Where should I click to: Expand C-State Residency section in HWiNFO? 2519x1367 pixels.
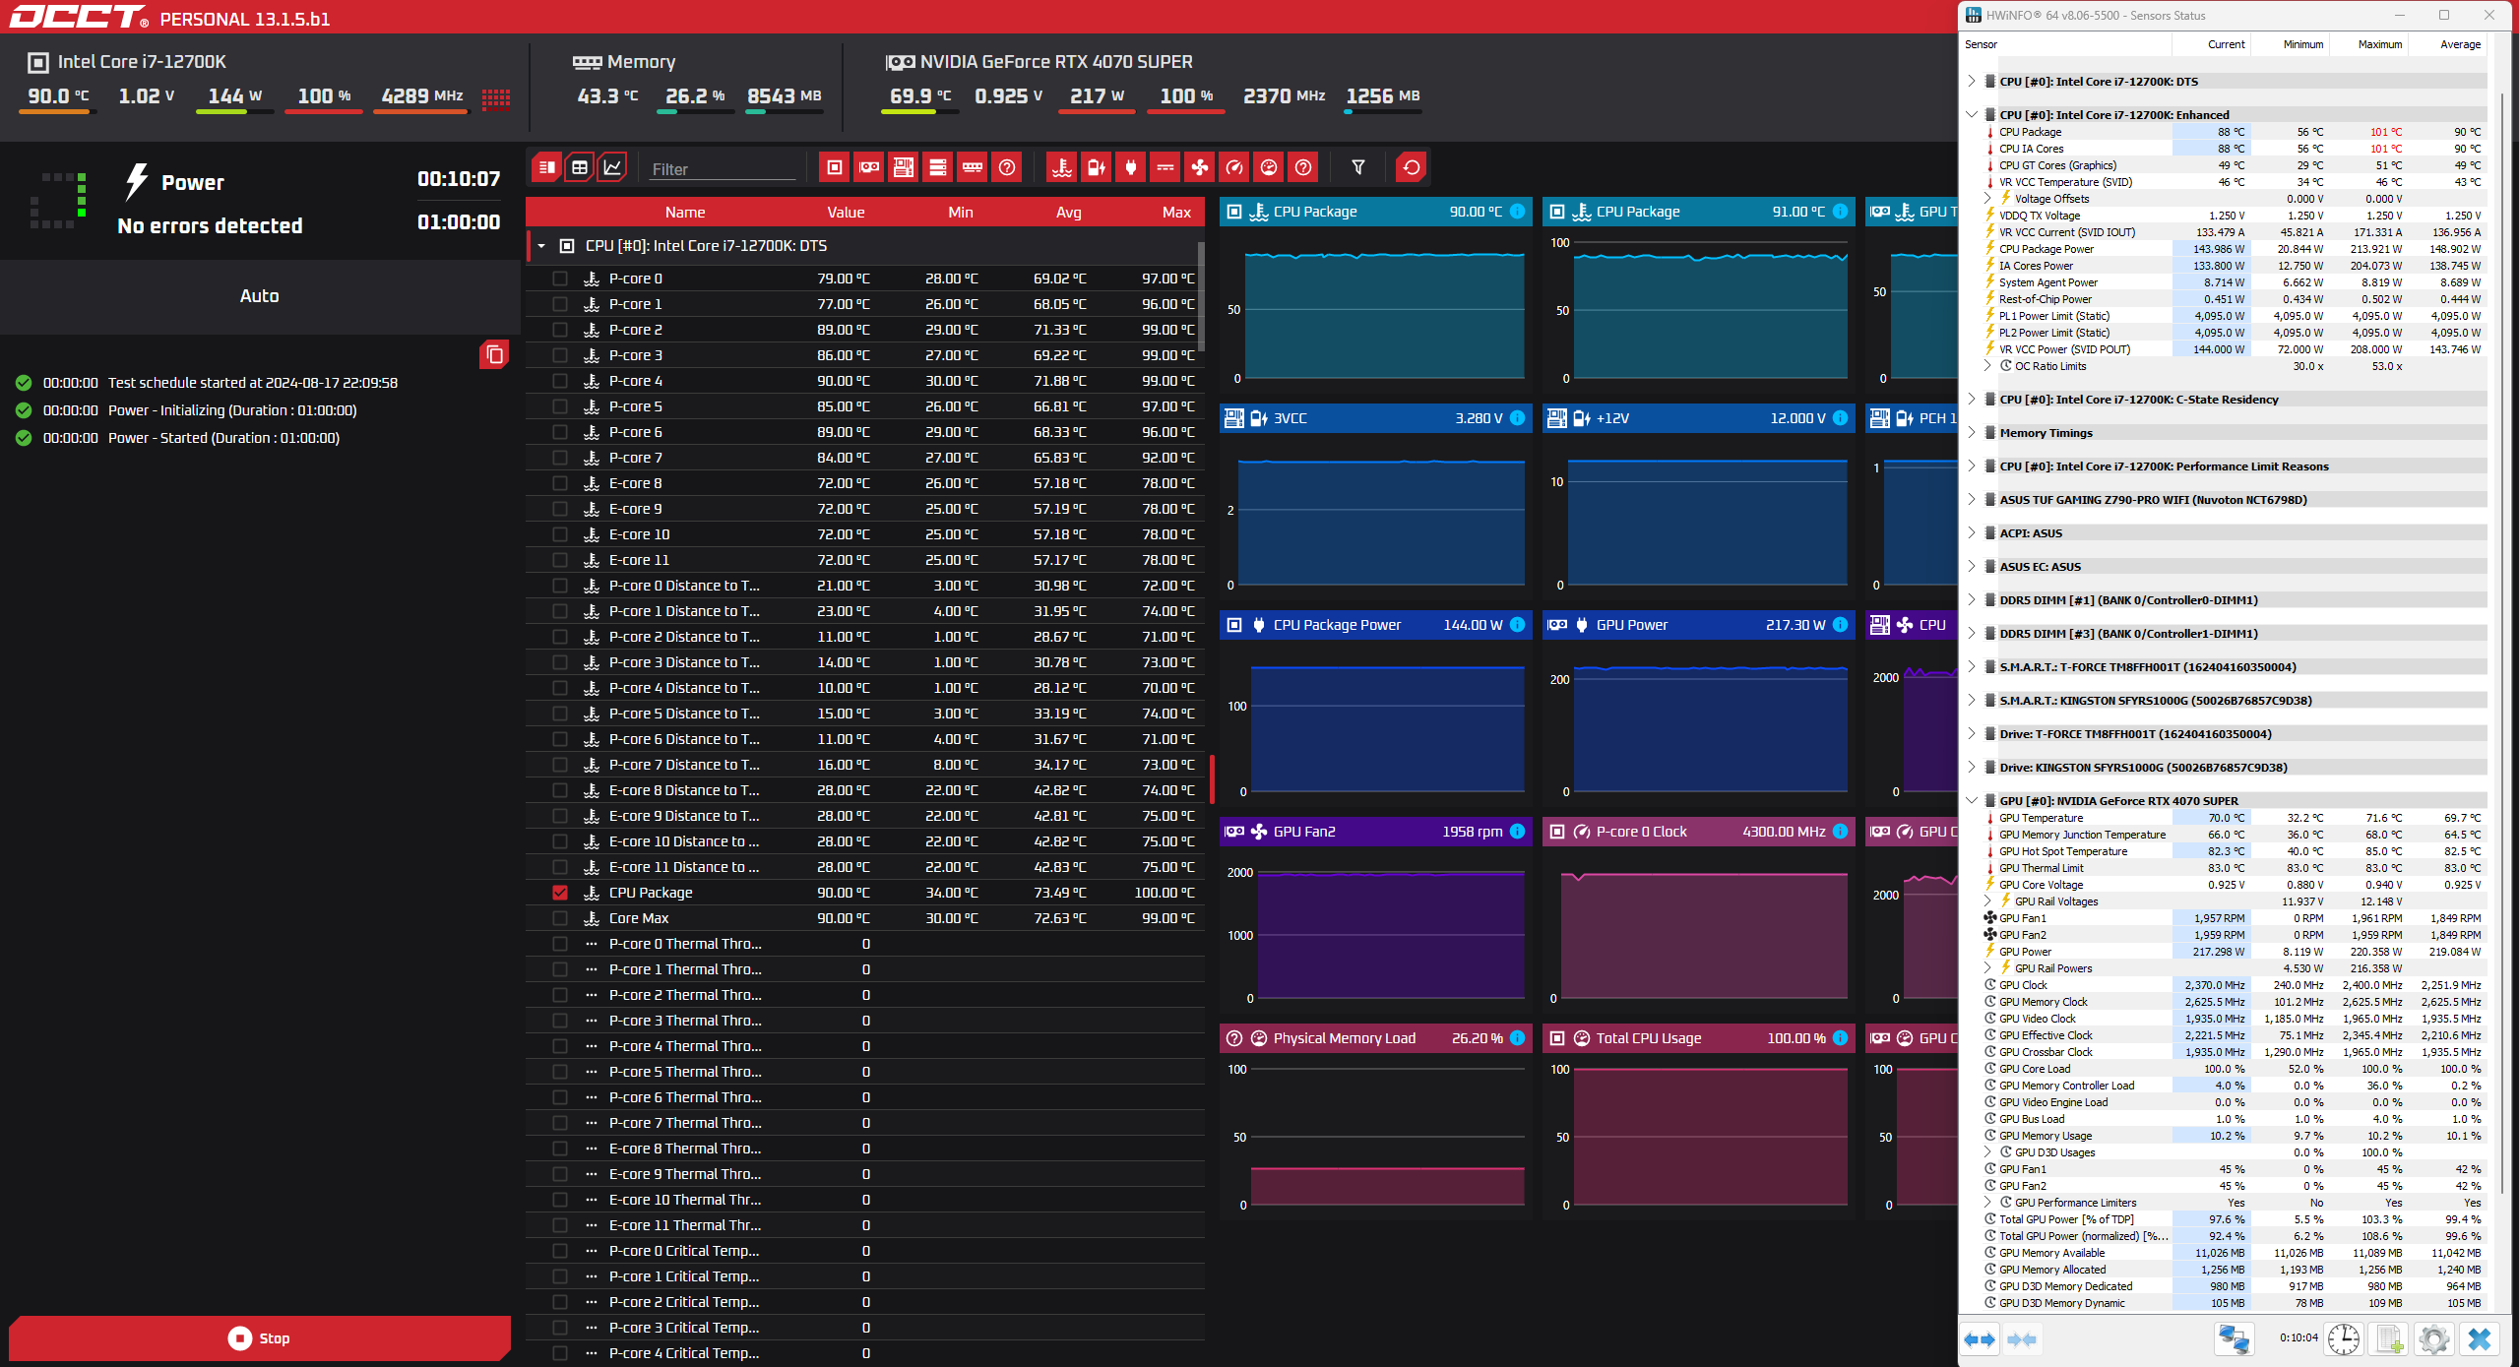point(1972,399)
